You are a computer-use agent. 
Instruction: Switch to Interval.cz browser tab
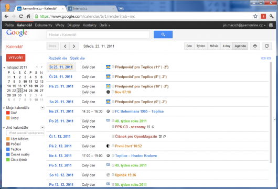tap(91, 8)
